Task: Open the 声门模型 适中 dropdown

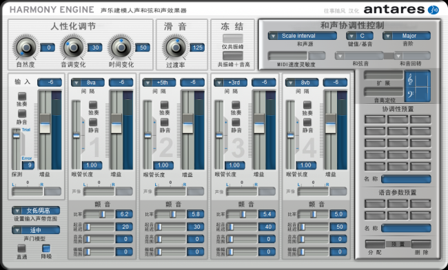Action: click(36, 230)
